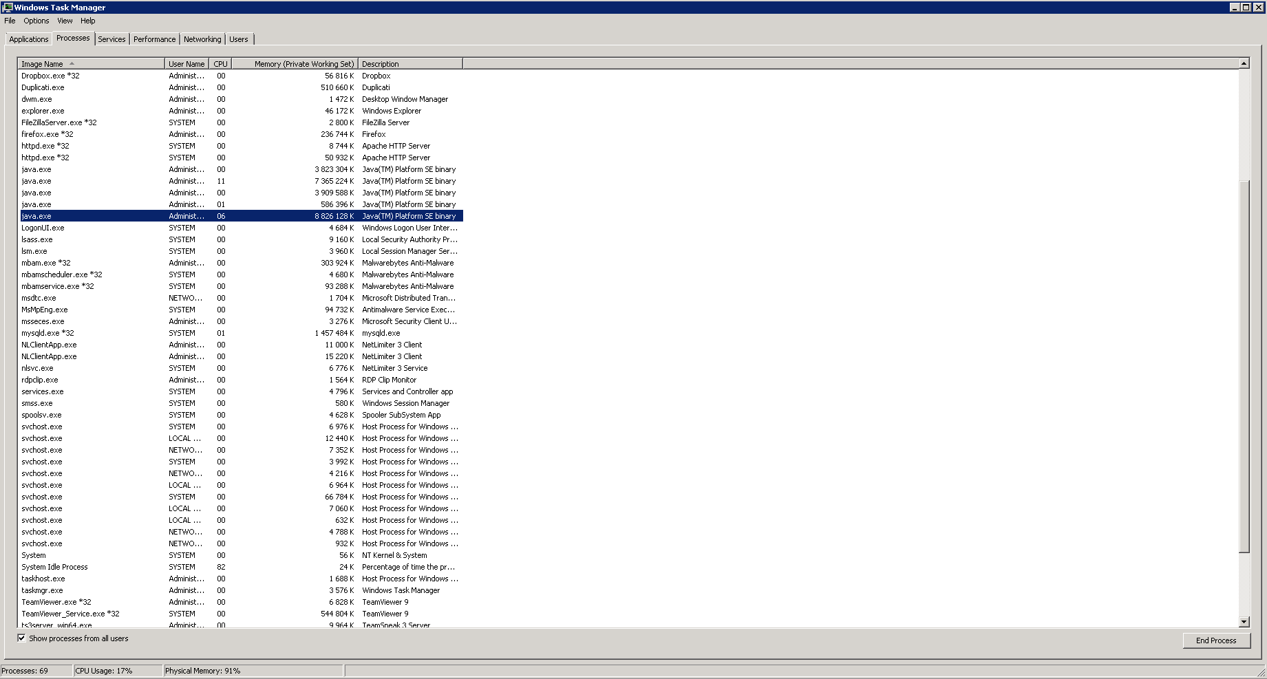Select the Services tab
Image resolution: width=1267 pixels, height=679 pixels.
[111, 39]
